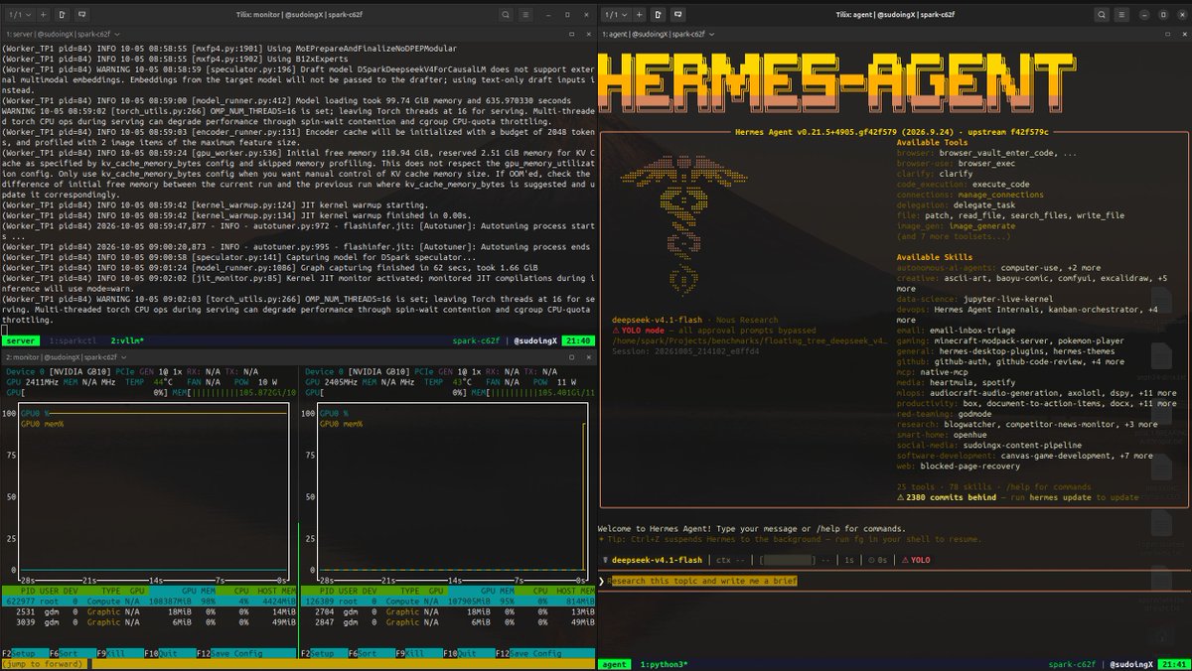This screenshot has height=671, width=1192.
Task: Click the context usage bar in status line
Action: (787, 560)
